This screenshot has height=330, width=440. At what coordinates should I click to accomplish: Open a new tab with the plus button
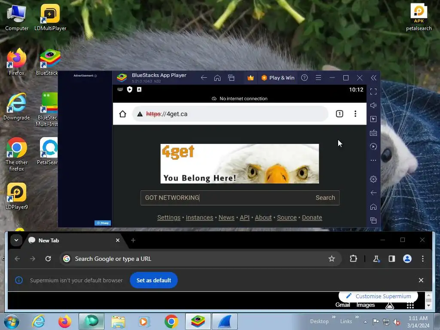[x=133, y=240]
